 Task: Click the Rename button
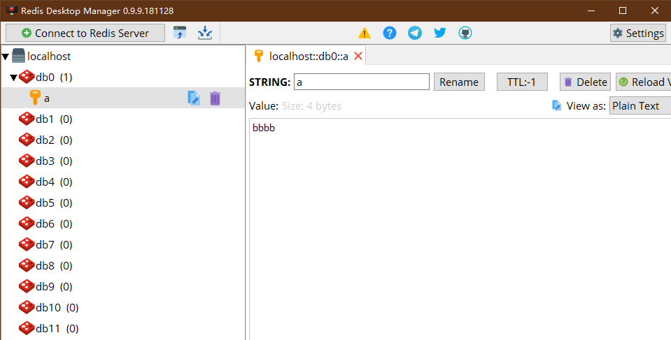point(459,82)
